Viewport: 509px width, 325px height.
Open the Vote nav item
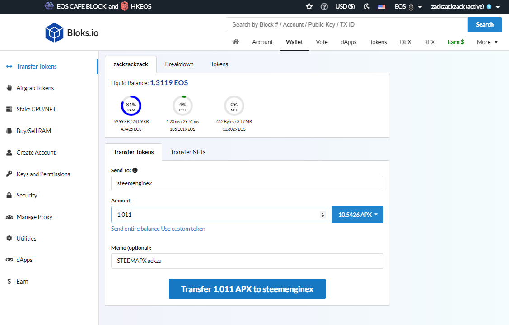(x=322, y=42)
